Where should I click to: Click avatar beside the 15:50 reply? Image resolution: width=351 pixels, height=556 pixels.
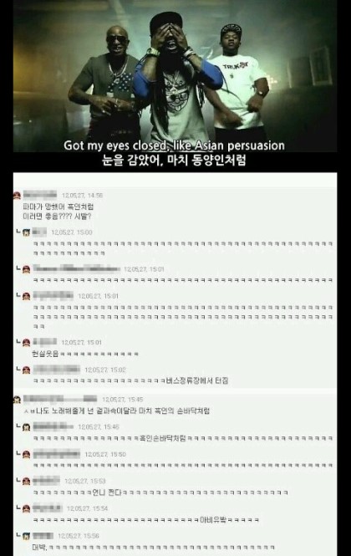pyautogui.click(x=26, y=455)
